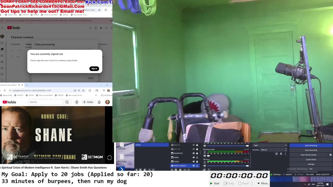Toggle lock on TIMER source
333x187 pixels.
click(197, 157)
